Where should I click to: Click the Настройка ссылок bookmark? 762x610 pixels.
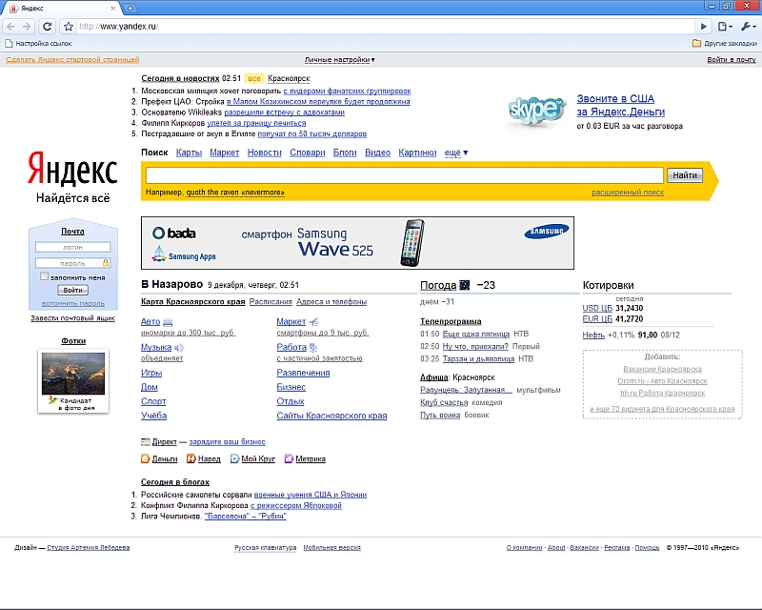(x=38, y=43)
